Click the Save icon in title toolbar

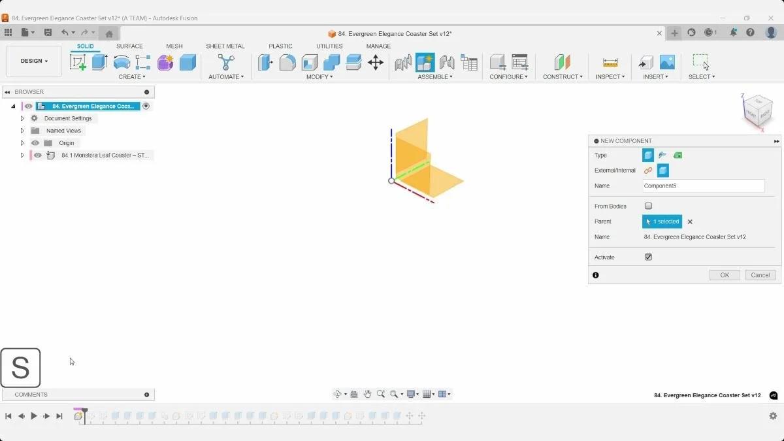[x=48, y=33]
